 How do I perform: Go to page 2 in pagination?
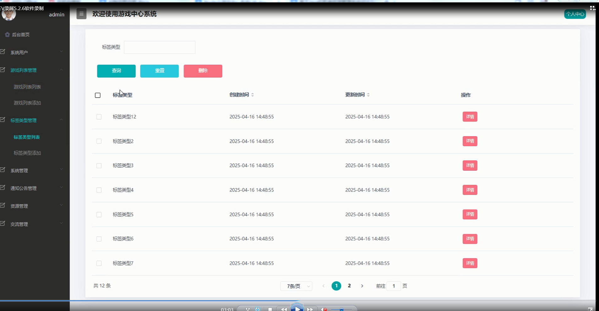click(x=349, y=286)
